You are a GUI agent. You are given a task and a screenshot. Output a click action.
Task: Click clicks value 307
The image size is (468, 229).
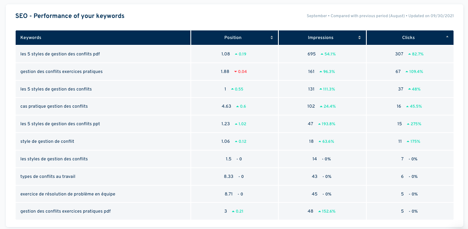pos(399,54)
